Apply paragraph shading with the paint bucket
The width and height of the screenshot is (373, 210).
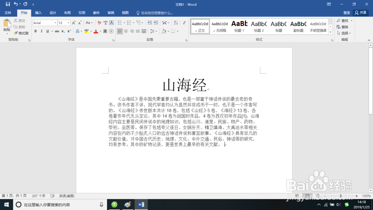click(x=164, y=31)
